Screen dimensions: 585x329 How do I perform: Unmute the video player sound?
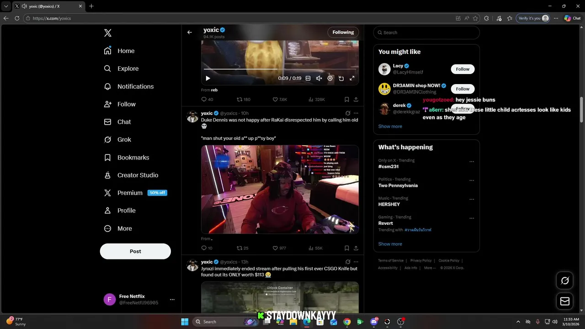pyautogui.click(x=319, y=78)
